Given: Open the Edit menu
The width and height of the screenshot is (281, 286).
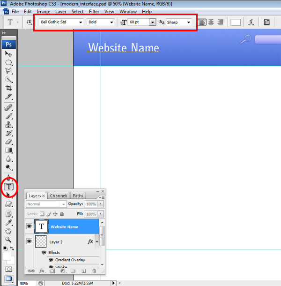Looking at the screenshot, I should (28, 12).
